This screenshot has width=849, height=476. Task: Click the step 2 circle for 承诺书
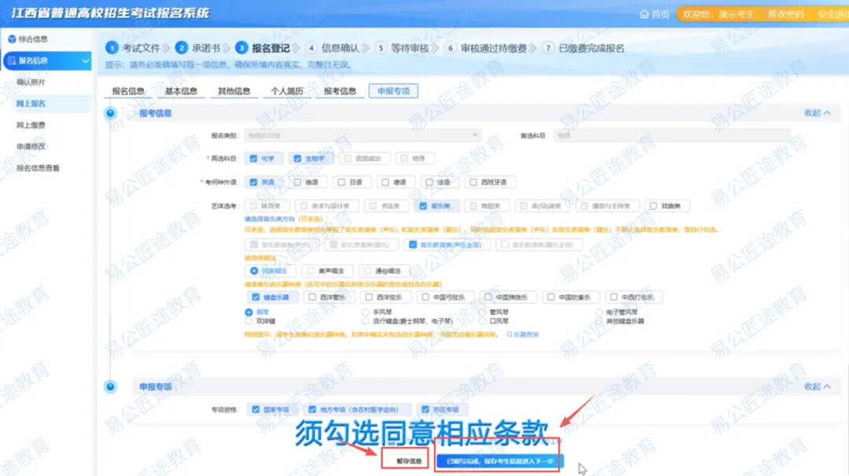tap(182, 48)
